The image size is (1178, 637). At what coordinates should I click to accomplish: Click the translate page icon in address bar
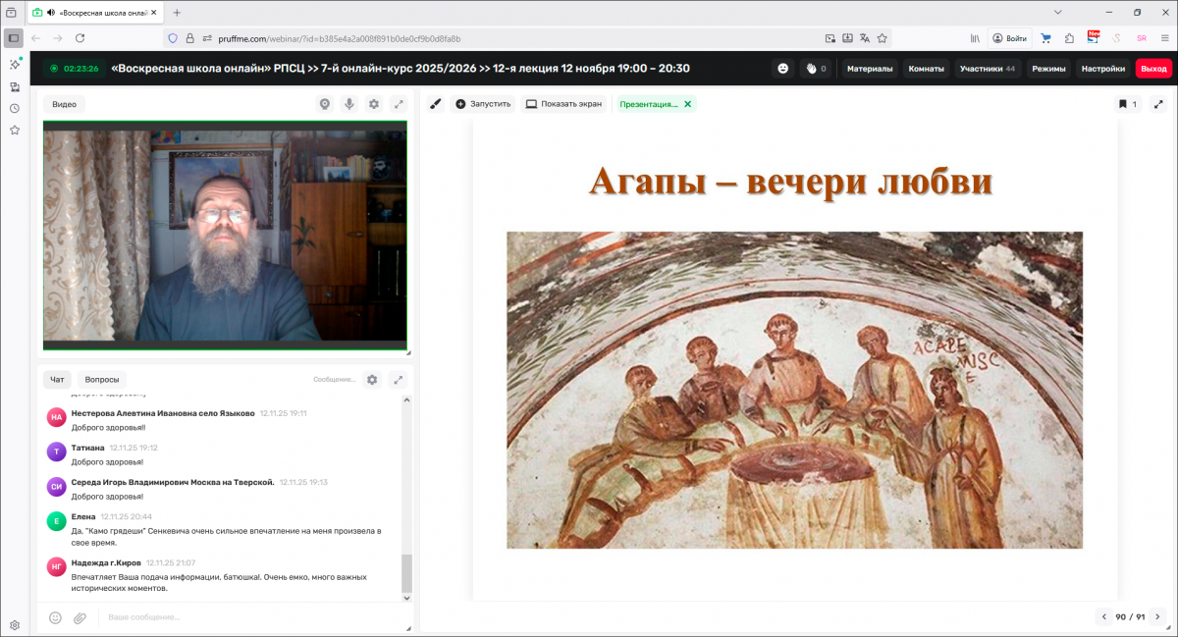(x=865, y=37)
